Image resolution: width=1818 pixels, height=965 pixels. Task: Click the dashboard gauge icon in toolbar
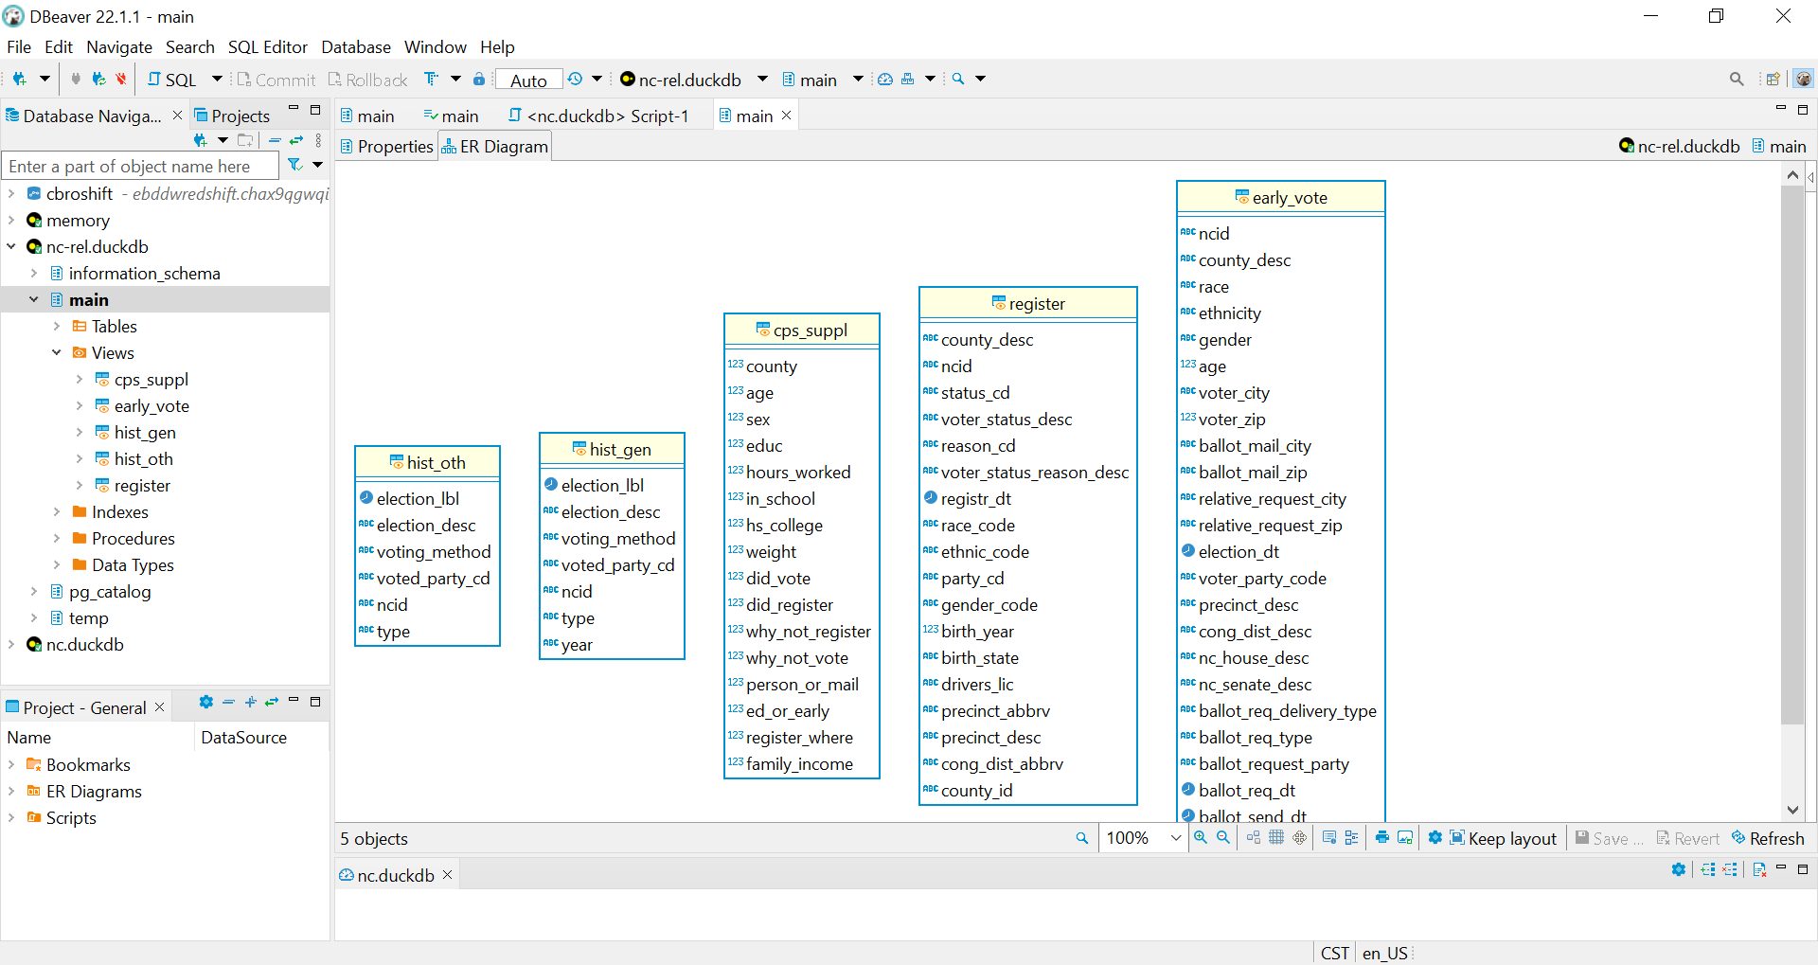(884, 80)
